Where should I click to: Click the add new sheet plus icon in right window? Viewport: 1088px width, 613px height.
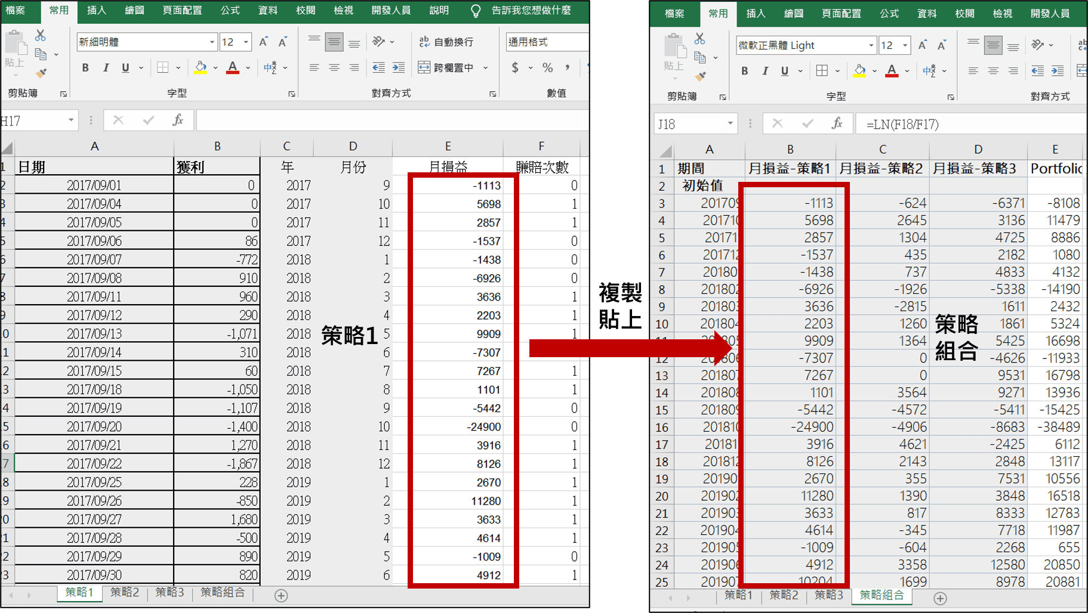click(940, 598)
